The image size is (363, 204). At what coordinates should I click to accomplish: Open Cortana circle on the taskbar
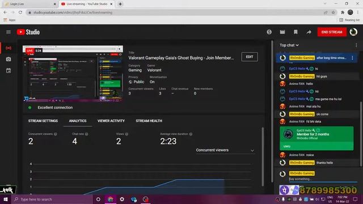[x=98, y=199]
